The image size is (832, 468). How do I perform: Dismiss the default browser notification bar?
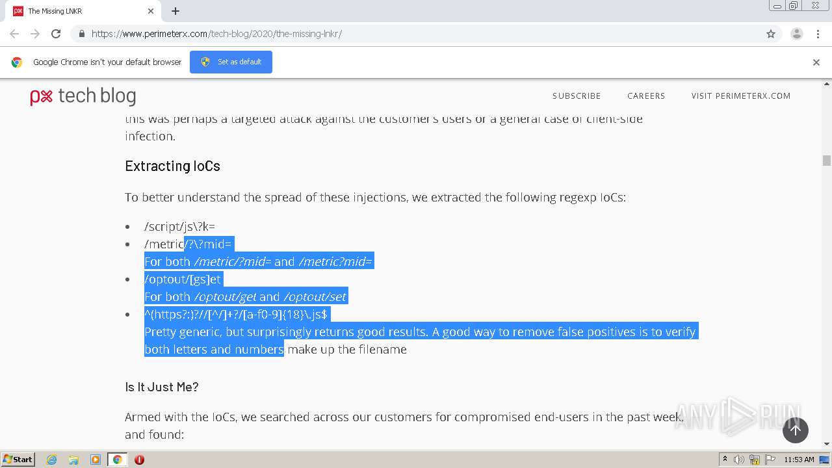click(816, 62)
